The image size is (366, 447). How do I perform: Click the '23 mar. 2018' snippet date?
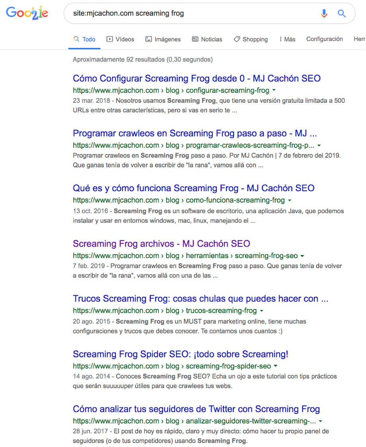[x=91, y=101]
